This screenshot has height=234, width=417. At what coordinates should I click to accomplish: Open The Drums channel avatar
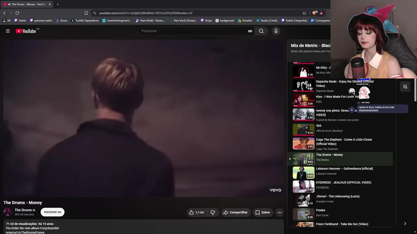(8, 212)
